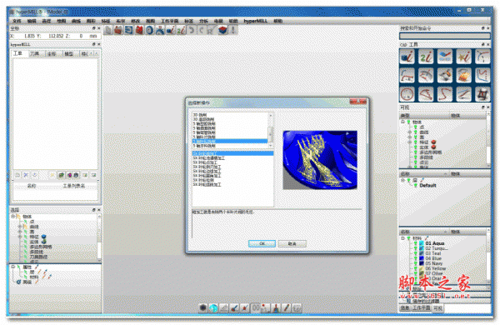Toggle visibility bulb of 05 Navy material
The image size is (500, 325).
click(x=416, y=263)
